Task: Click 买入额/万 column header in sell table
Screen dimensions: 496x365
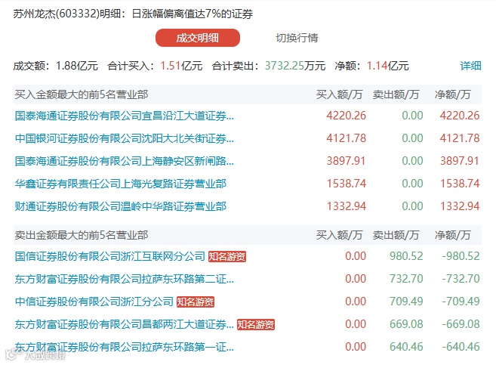Action: point(339,235)
